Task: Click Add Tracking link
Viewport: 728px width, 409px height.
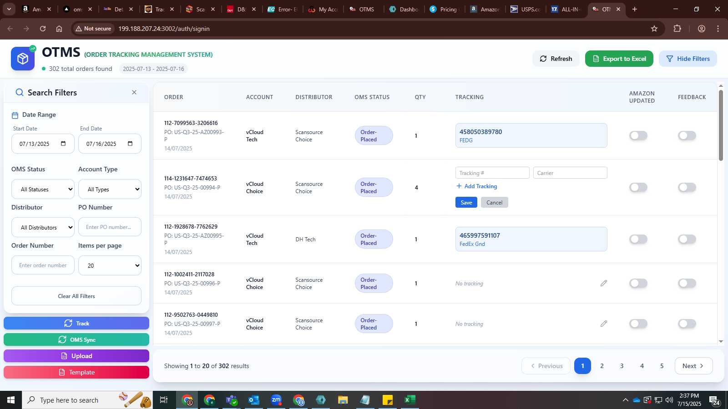Action: (476, 186)
